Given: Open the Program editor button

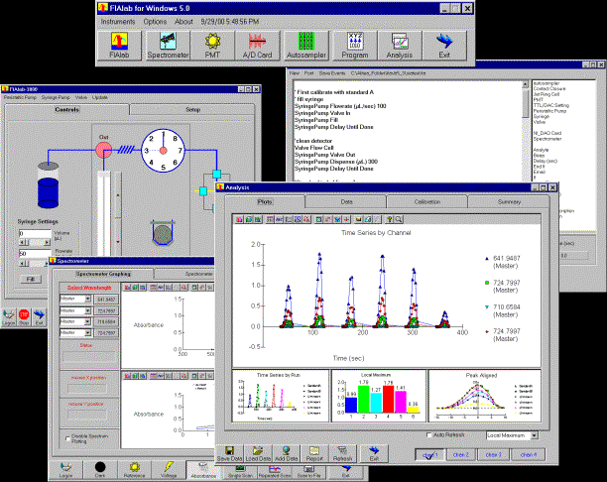Looking at the screenshot, I should point(355,46).
